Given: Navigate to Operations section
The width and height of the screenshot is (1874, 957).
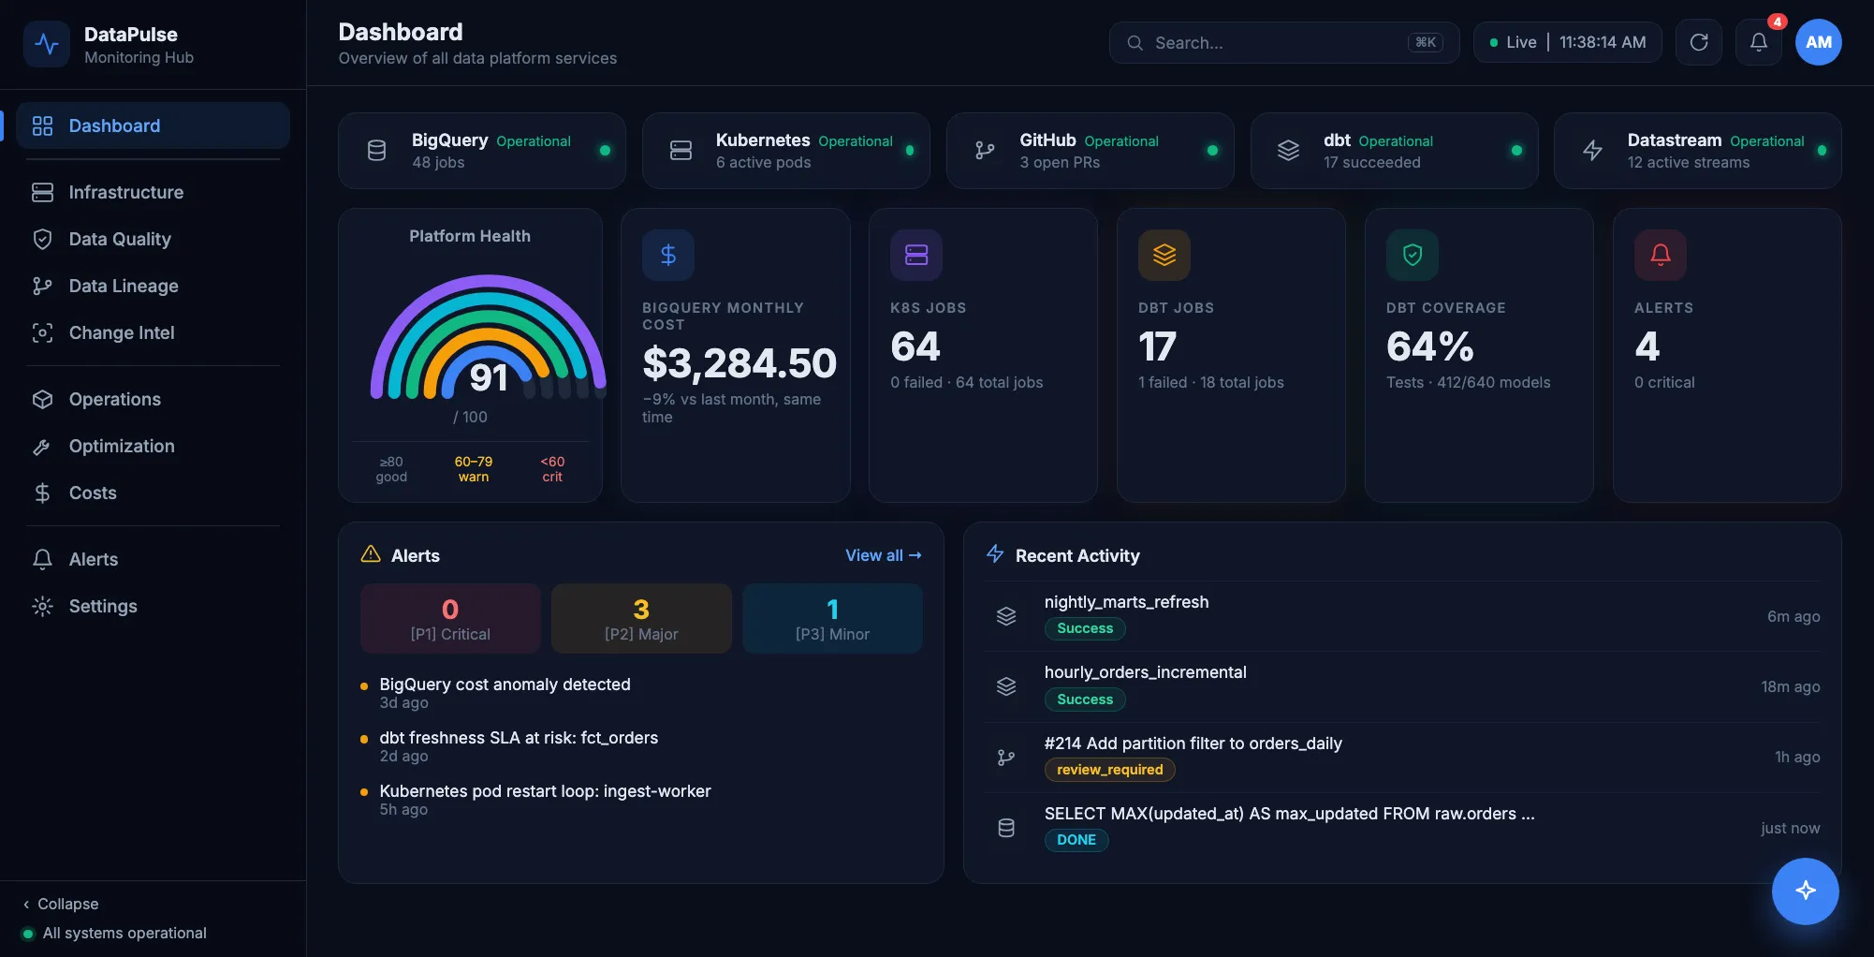Looking at the screenshot, I should (x=153, y=399).
